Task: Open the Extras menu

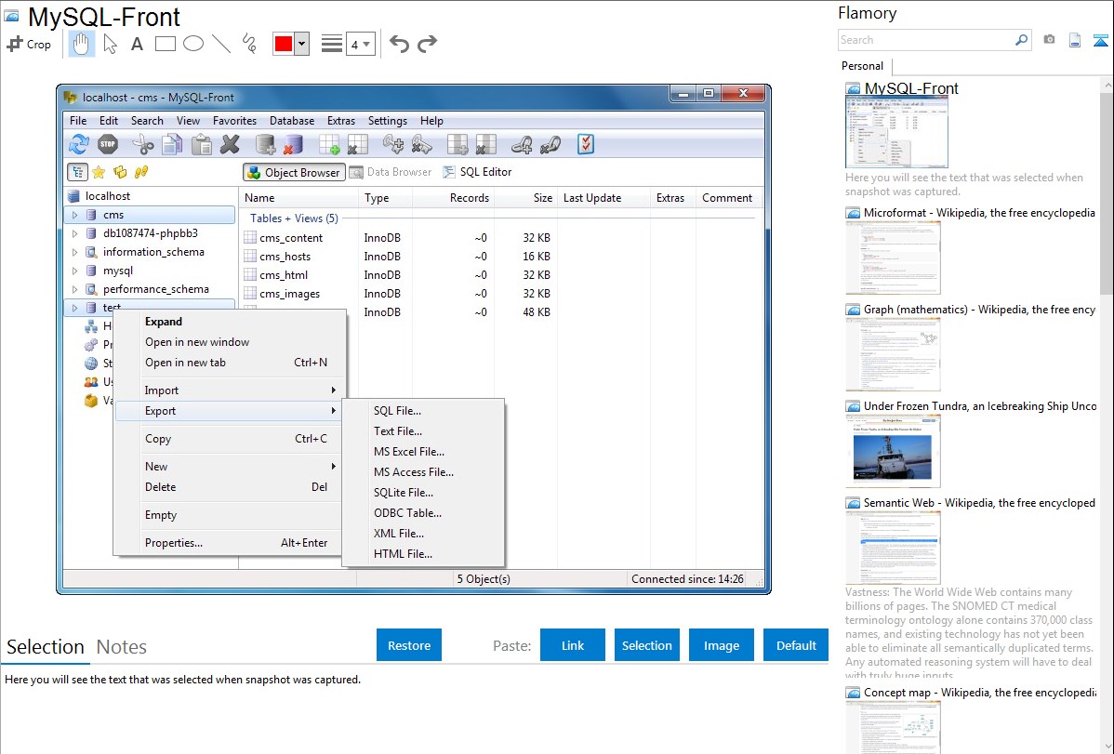Action: tap(341, 121)
